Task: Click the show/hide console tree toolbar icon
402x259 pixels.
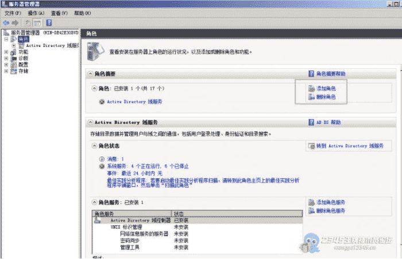Action: 37,22
